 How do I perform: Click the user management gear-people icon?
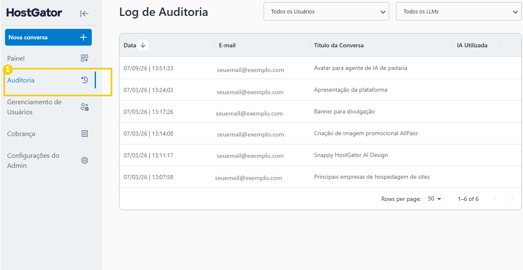pyautogui.click(x=85, y=107)
